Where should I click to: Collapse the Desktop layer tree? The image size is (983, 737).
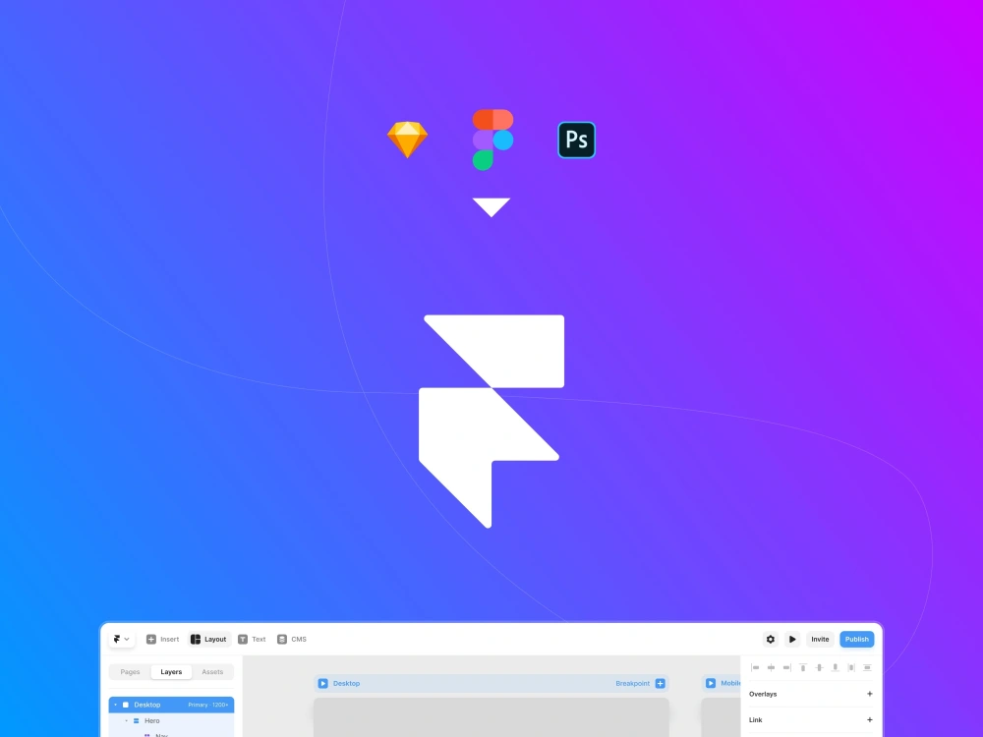pos(115,705)
